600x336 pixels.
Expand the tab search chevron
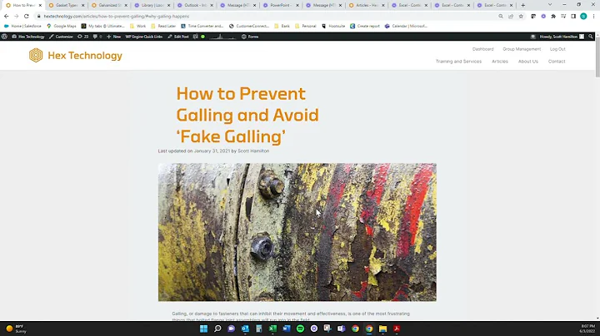pos(550,5)
